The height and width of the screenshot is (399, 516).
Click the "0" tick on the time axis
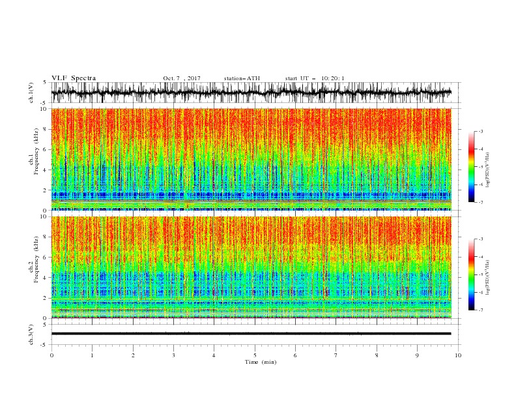tap(51, 355)
